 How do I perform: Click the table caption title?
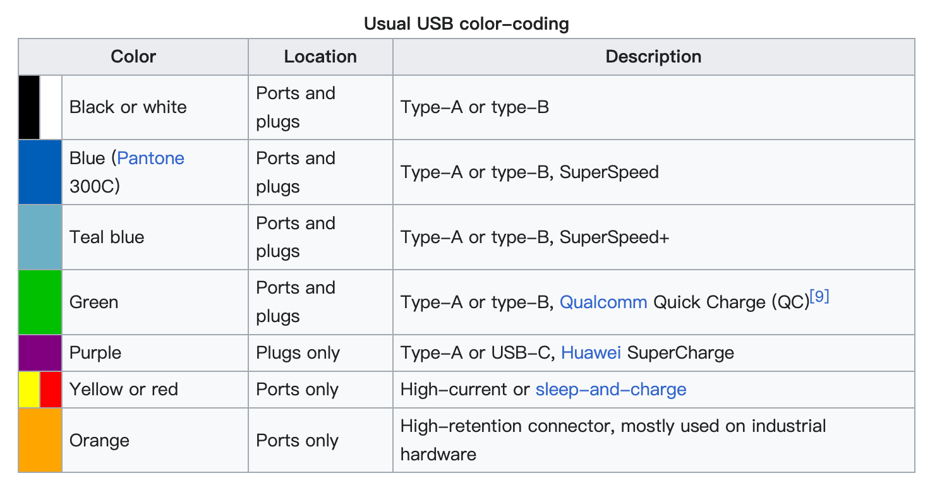click(x=466, y=24)
